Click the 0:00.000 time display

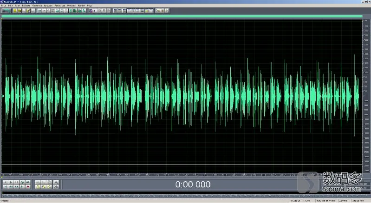tap(193, 185)
